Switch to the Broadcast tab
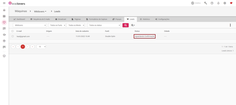Viewport: 236px width, 105px height. [61, 19]
